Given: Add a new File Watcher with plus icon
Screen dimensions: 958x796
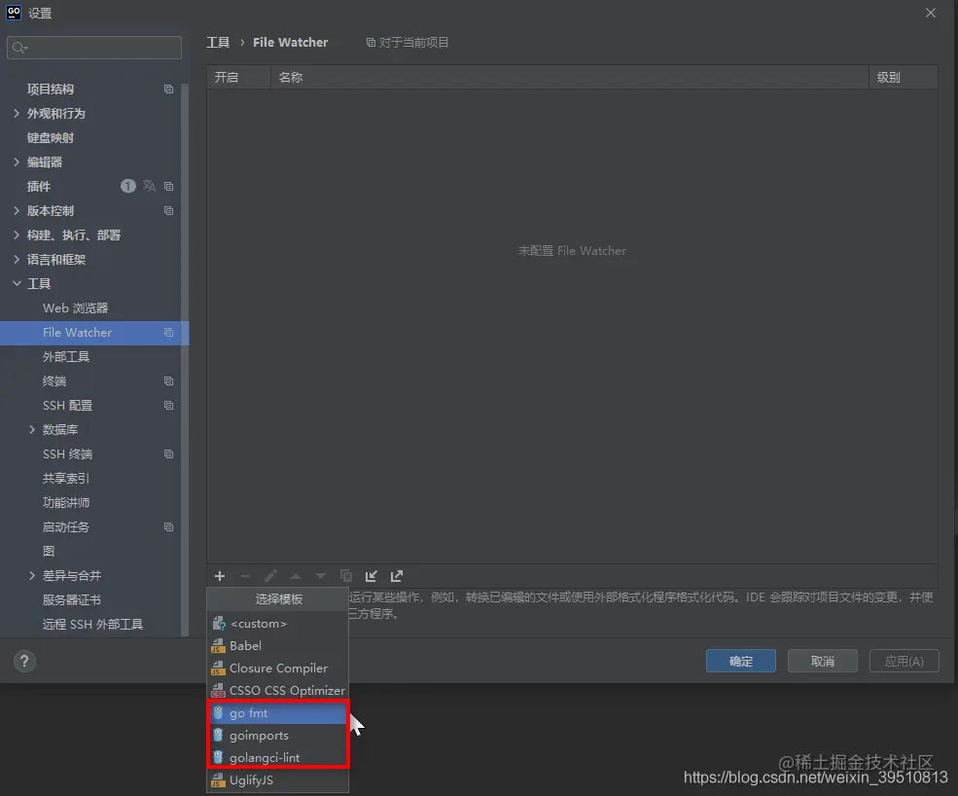Looking at the screenshot, I should click(220, 576).
